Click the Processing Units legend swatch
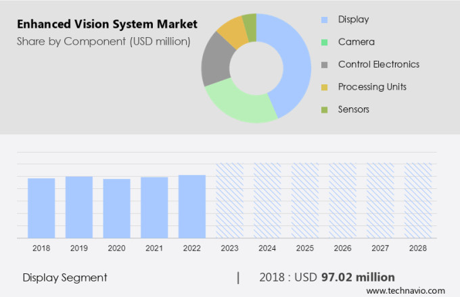The height and width of the screenshot is (297, 460). [325, 87]
